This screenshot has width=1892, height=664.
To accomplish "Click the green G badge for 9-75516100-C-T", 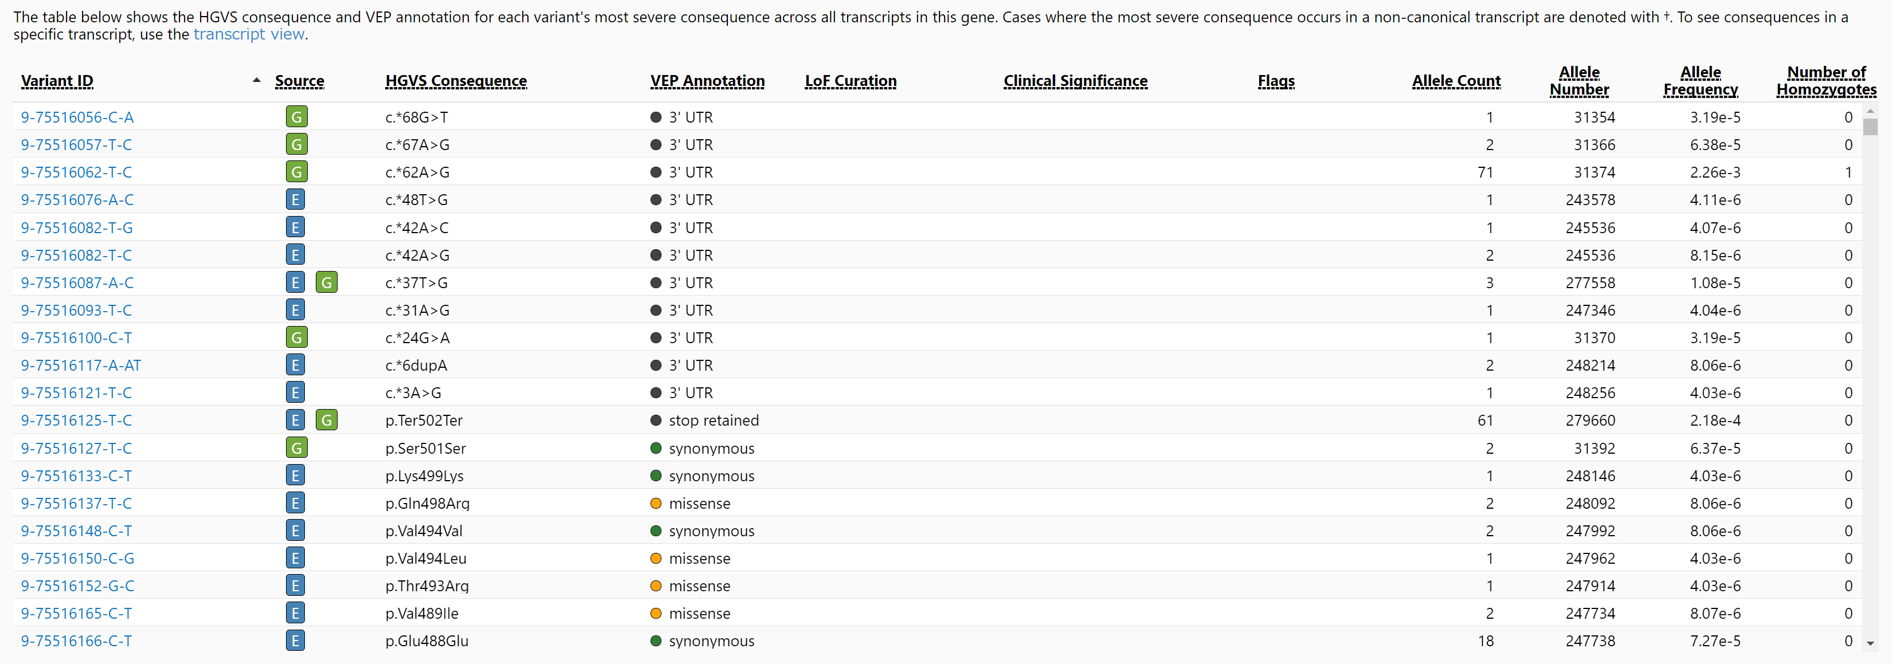I will click(x=296, y=338).
